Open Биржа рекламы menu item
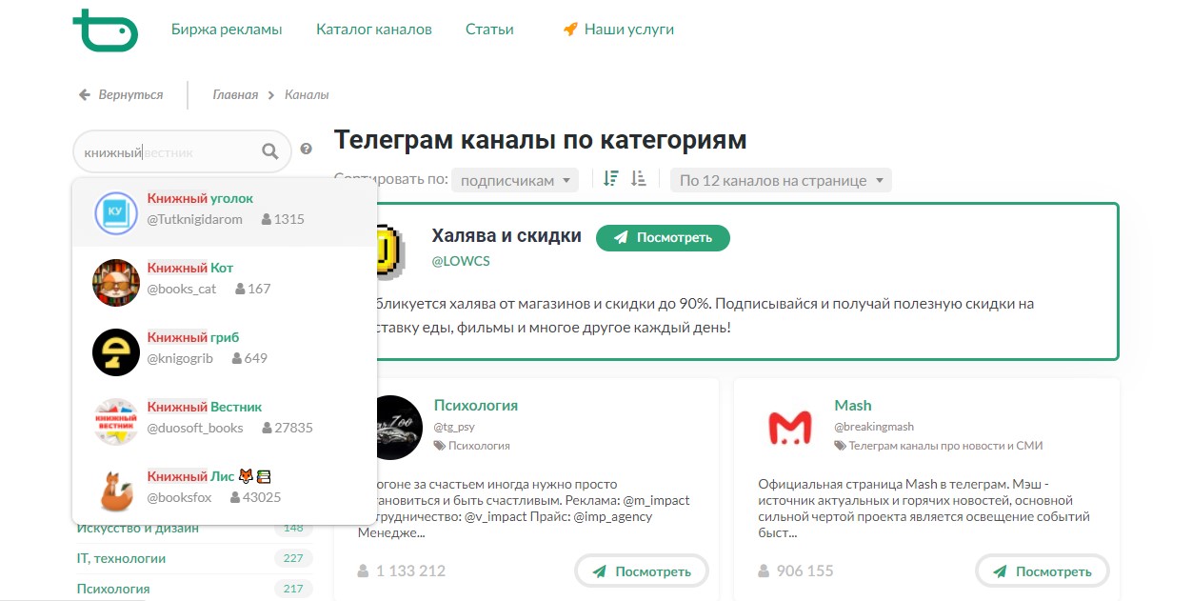1192x601 pixels. coord(227,30)
